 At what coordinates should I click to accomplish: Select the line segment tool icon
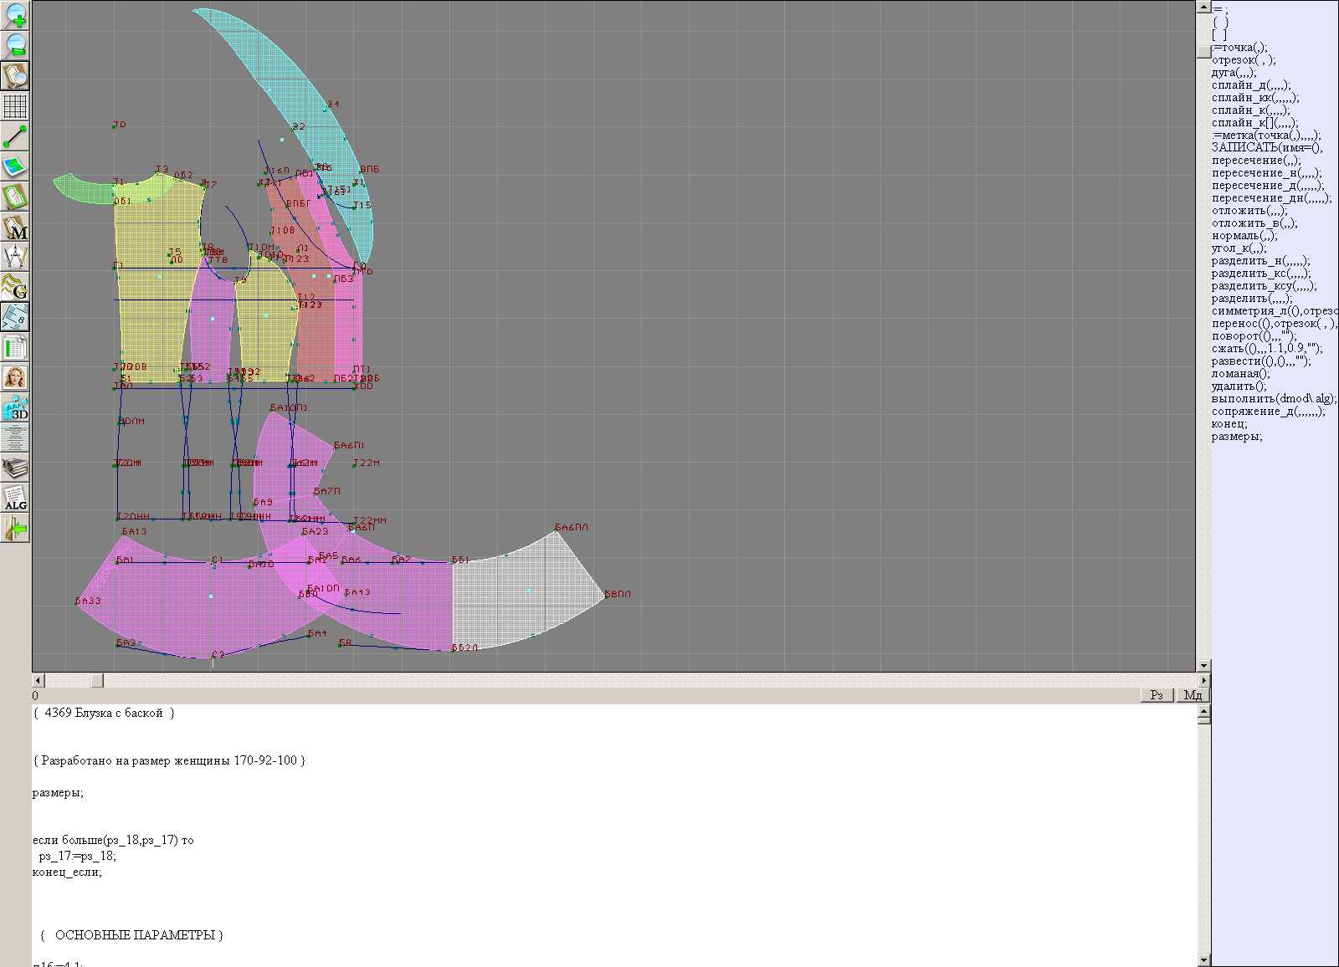point(15,136)
